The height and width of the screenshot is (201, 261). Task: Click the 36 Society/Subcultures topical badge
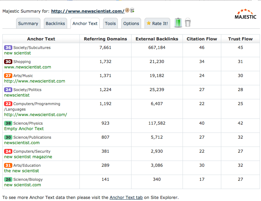tap(8, 48)
